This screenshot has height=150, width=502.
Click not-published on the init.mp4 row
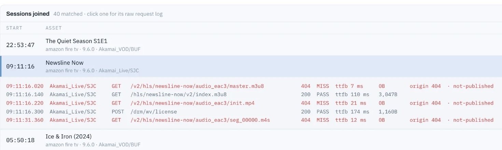473,103
